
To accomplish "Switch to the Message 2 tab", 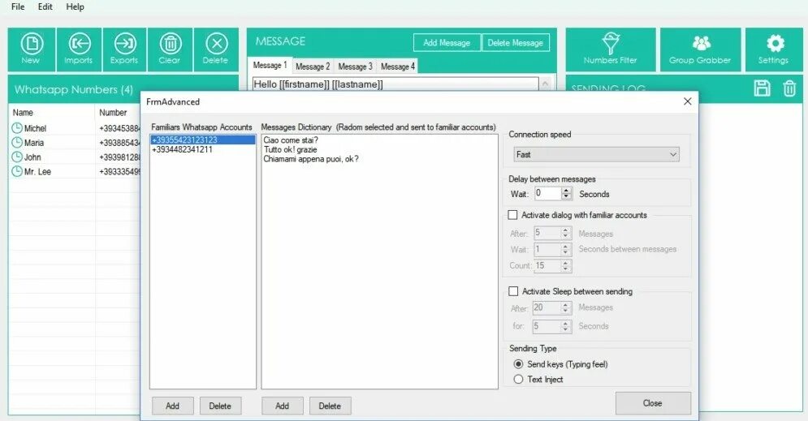I will [313, 67].
